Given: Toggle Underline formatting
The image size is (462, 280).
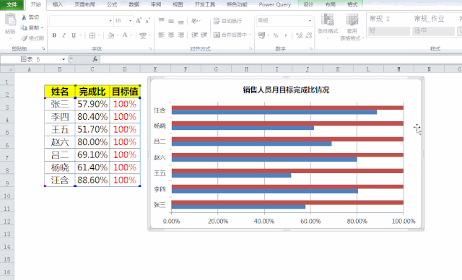Looking at the screenshot, I should pos(74,35).
